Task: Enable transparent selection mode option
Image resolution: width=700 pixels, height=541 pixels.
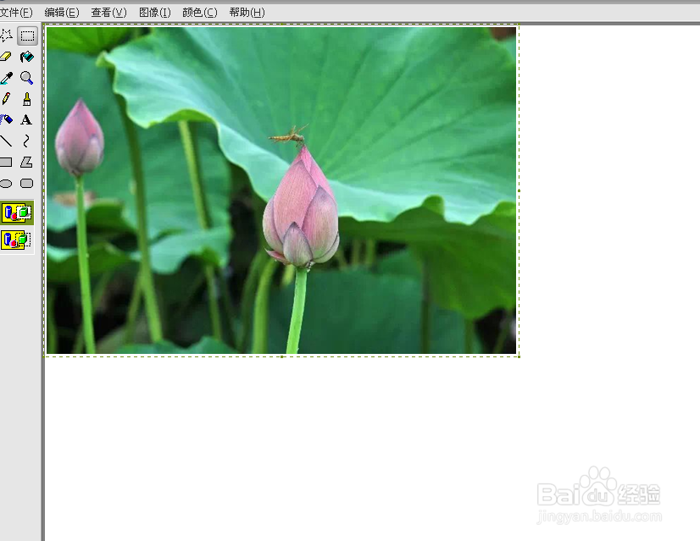Action: pos(17,240)
